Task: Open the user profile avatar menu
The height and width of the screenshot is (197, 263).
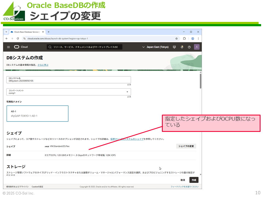Action: tap(197, 47)
